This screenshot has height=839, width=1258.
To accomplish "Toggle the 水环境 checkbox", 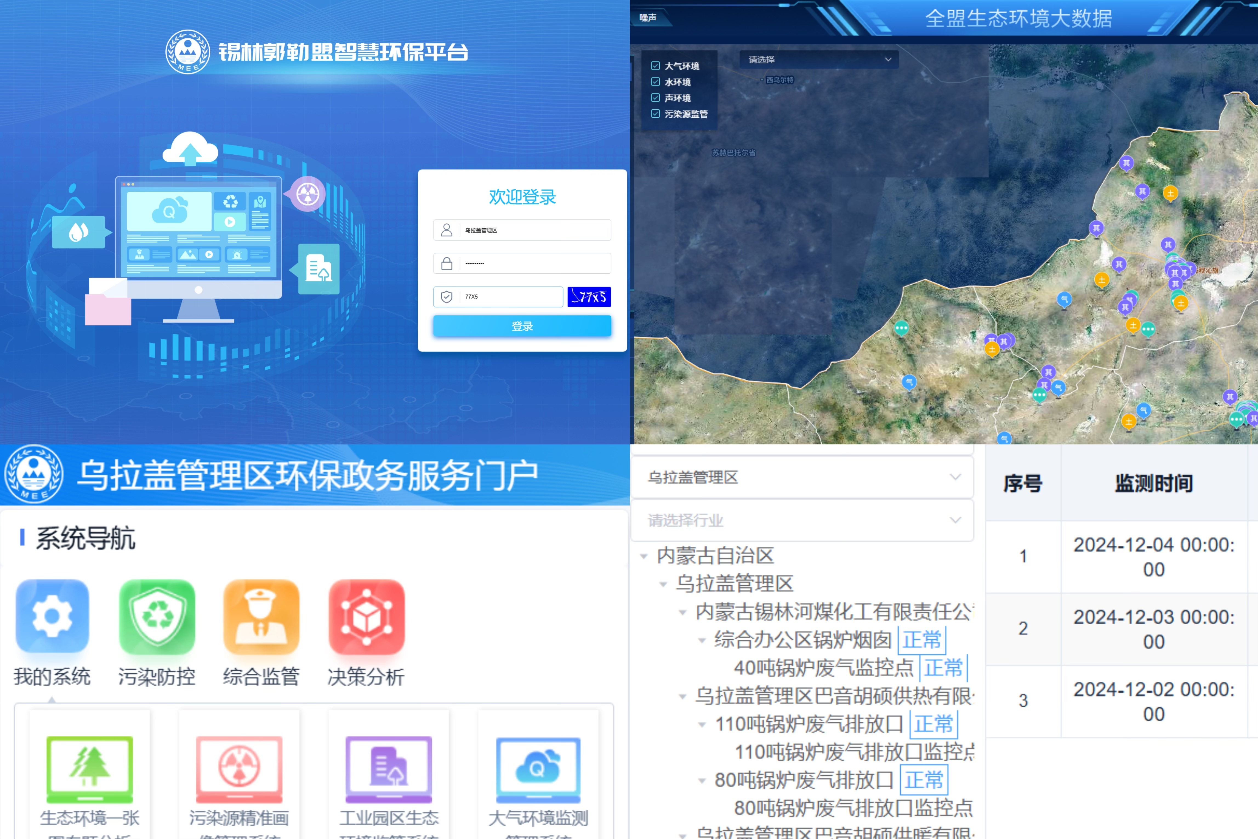I will [x=655, y=82].
